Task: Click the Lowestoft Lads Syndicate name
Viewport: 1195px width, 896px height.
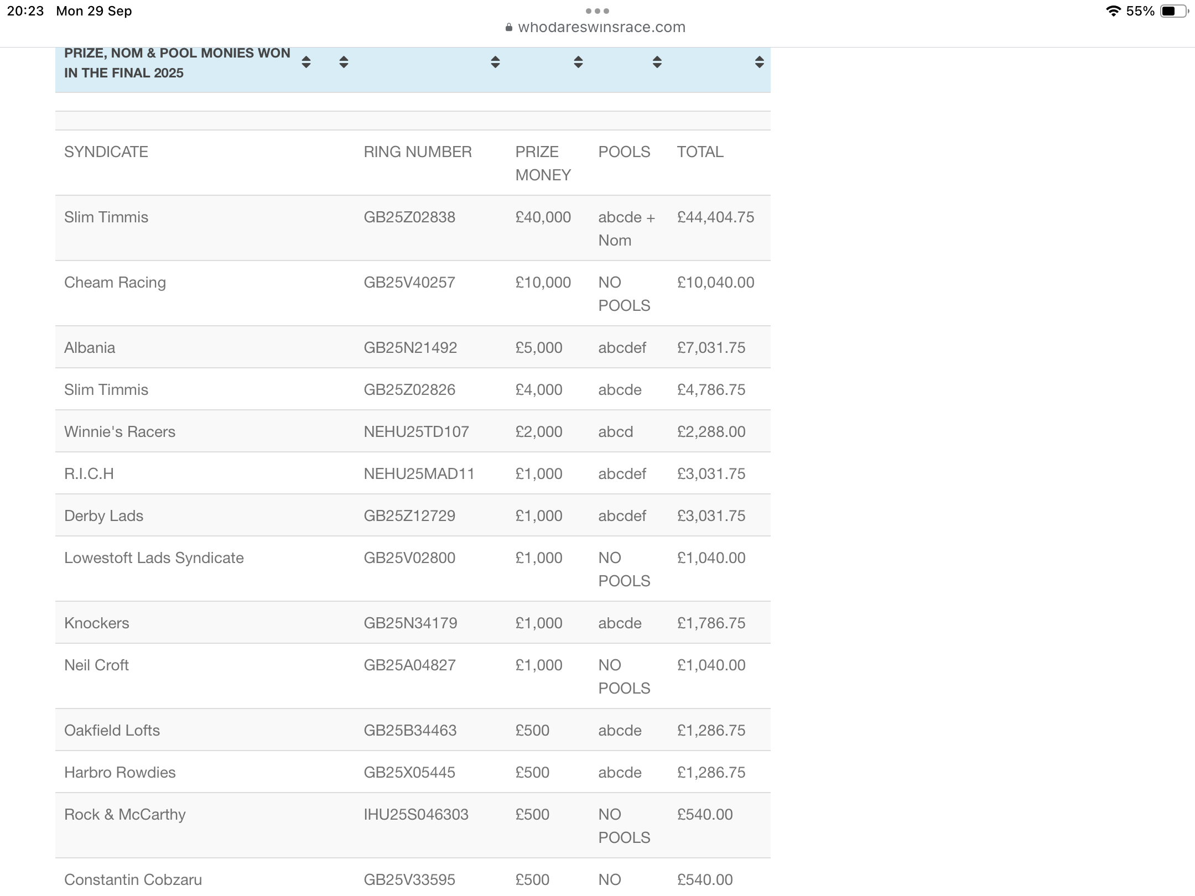Action: coord(154,558)
